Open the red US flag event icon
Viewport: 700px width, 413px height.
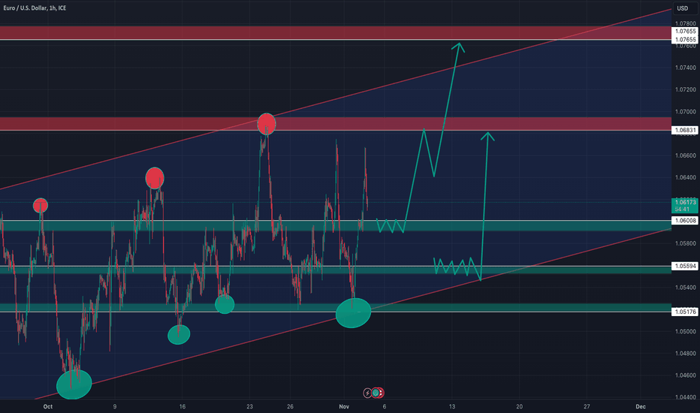click(x=381, y=393)
